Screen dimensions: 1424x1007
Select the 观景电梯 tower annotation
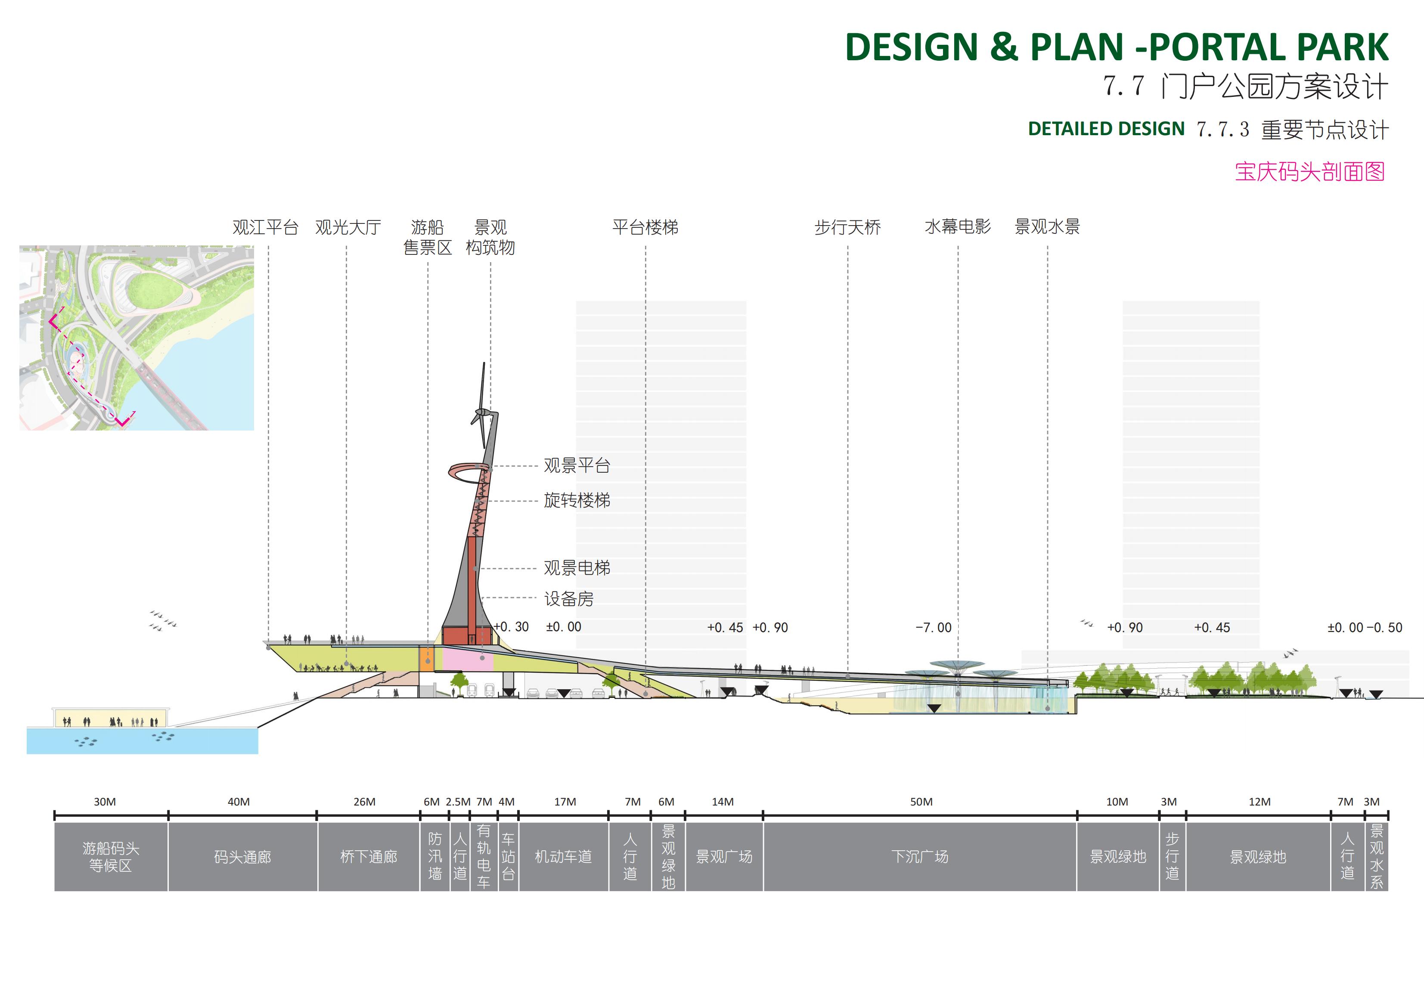(x=577, y=568)
